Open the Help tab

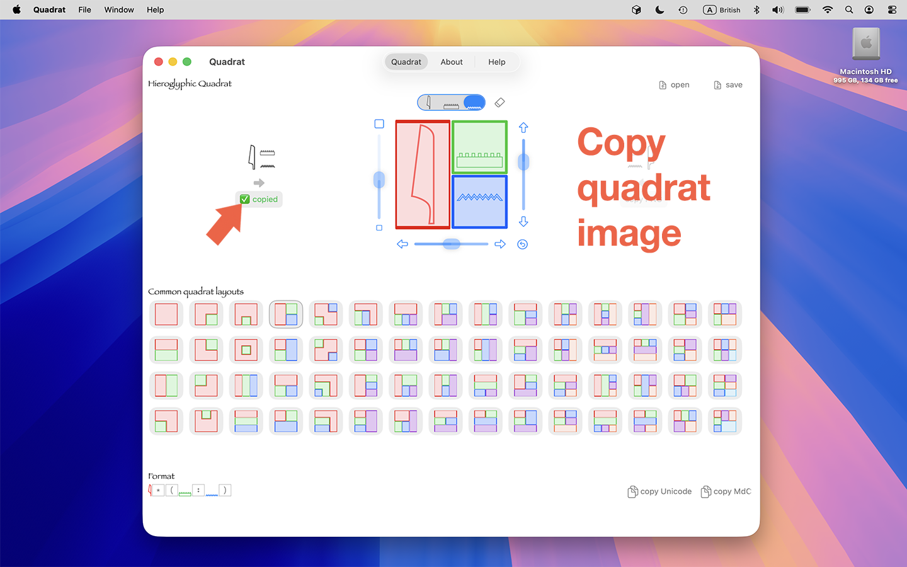[496, 62]
